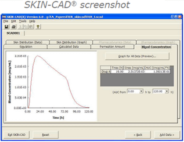Click Graph for All Data (Preview) button
Screen dimensions: 184x142
(137, 56)
